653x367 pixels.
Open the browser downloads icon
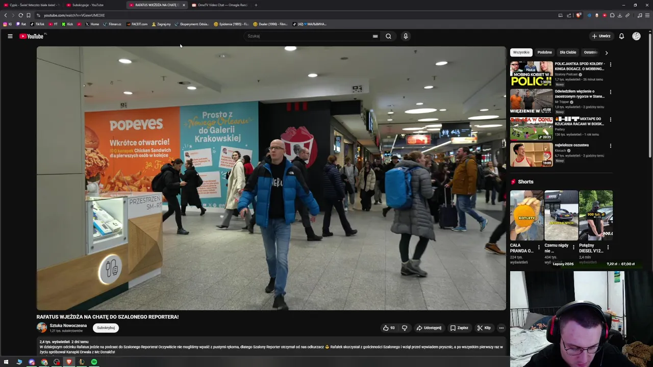(x=620, y=15)
